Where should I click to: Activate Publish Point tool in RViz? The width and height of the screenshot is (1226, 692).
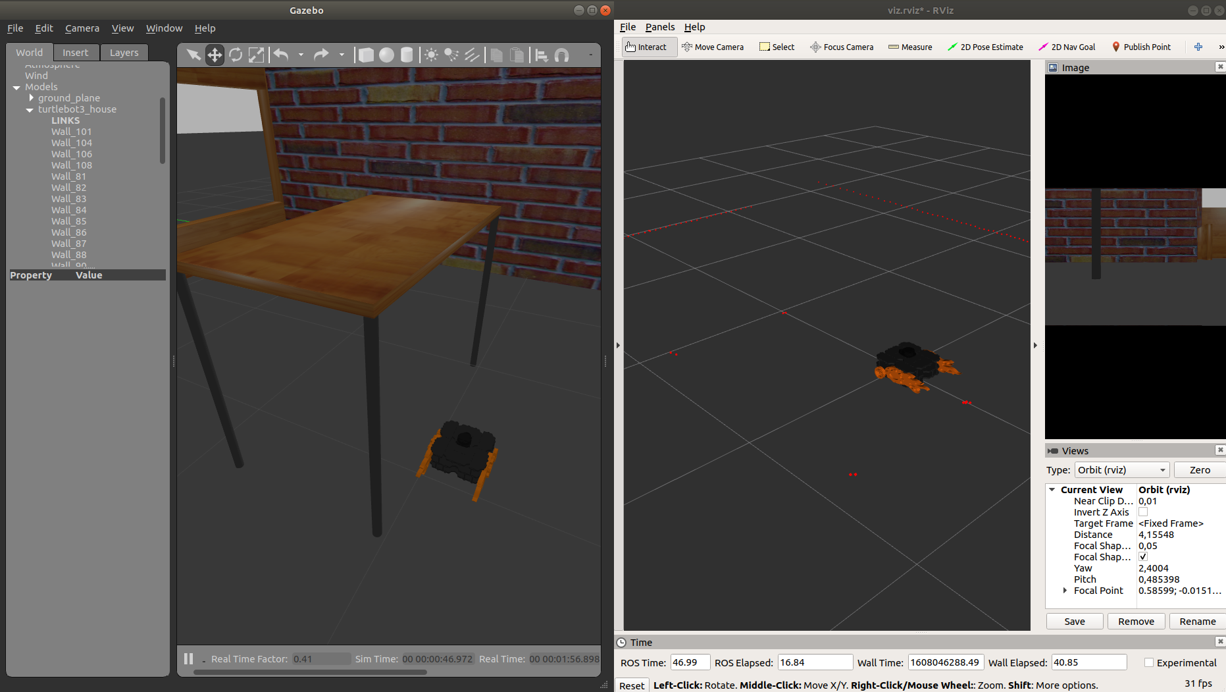click(1142, 47)
